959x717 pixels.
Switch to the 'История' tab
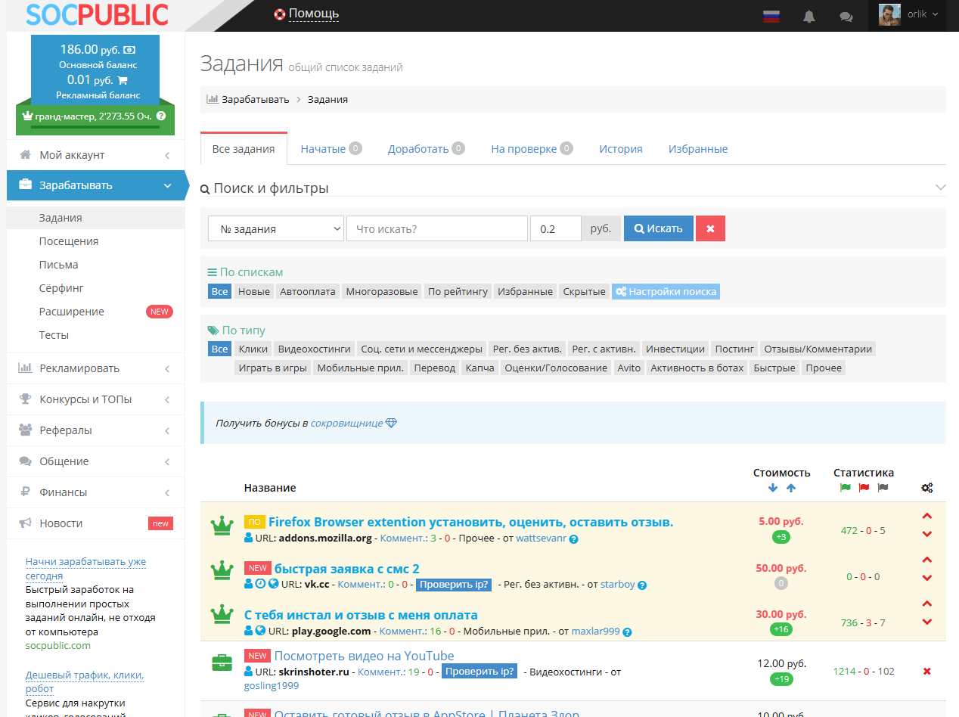click(x=620, y=149)
